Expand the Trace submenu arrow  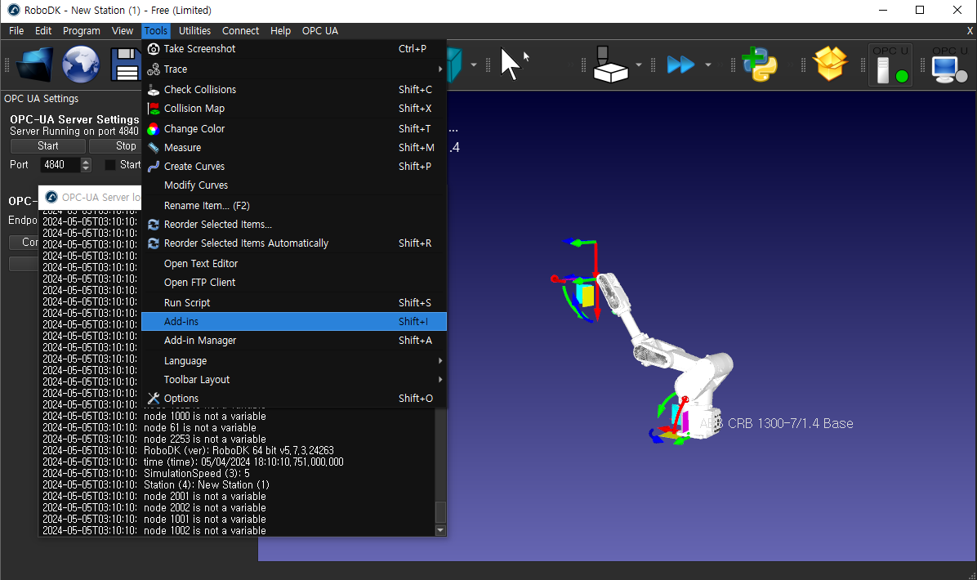(x=440, y=69)
